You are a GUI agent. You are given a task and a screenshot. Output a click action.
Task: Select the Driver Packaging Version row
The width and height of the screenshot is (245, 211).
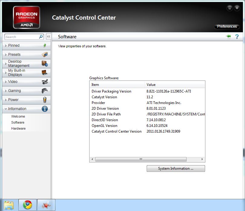click(x=147, y=91)
